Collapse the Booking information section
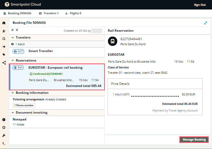Image resolution: width=212 pixels, height=149 pixels. [x=13, y=93]
